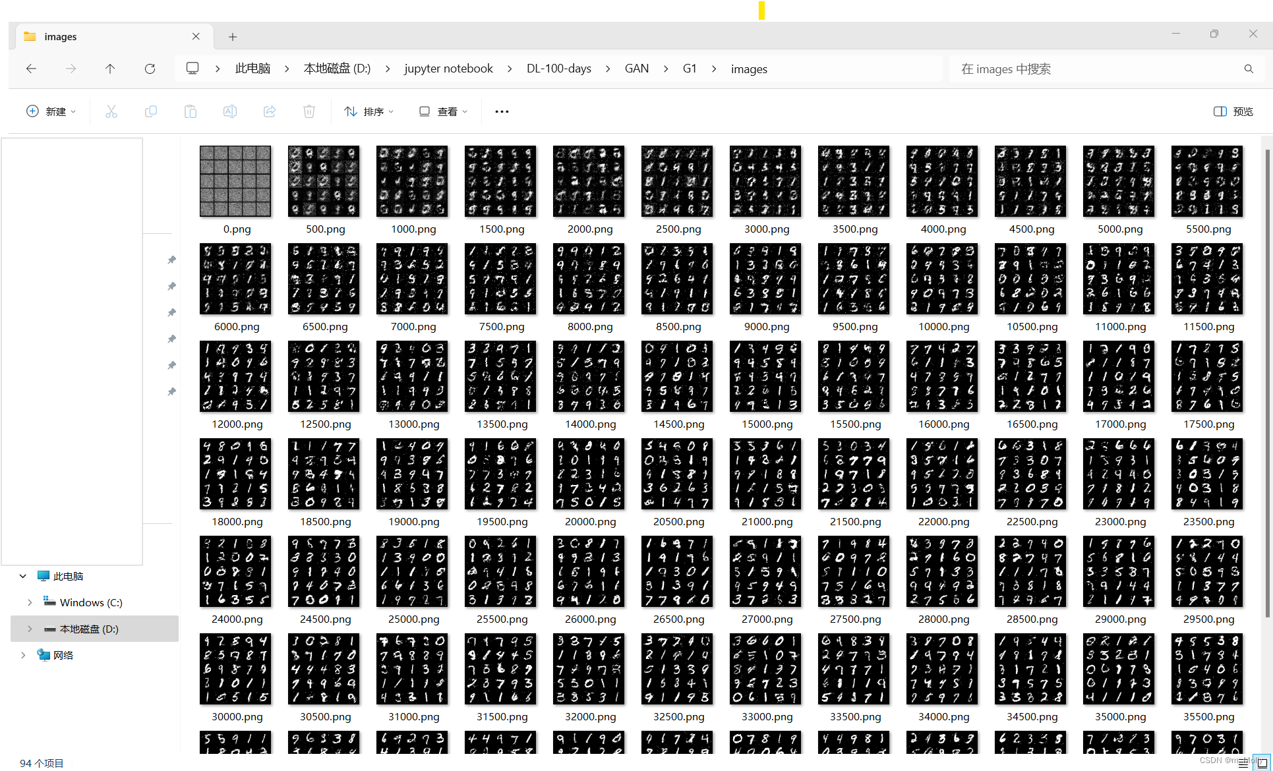Select the 14500.png thumbnail

[677, 376]
